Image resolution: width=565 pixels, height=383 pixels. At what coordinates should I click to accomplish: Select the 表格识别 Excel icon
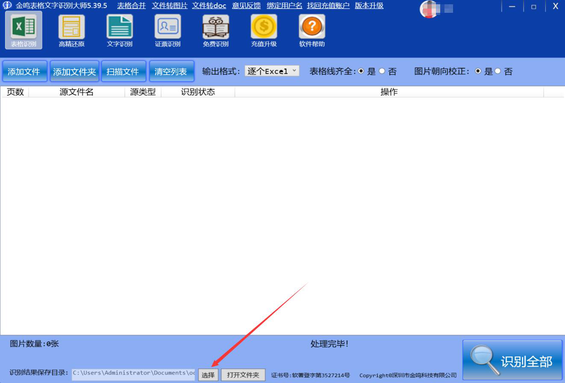tap(24, 30)
